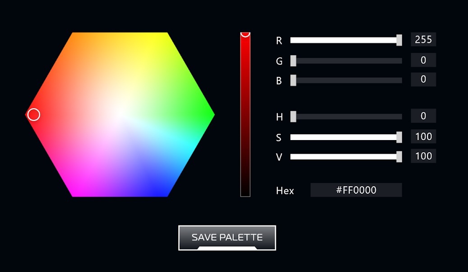The image size is (468, 272).
Task: Pick yellow at the hexagon's top-right corner
Action: (164, 37)
